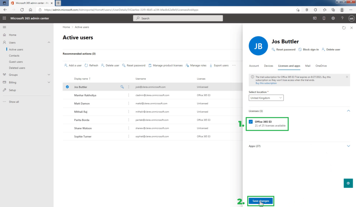
Task: Open more options for Shane Watson row
Action: 129,128
